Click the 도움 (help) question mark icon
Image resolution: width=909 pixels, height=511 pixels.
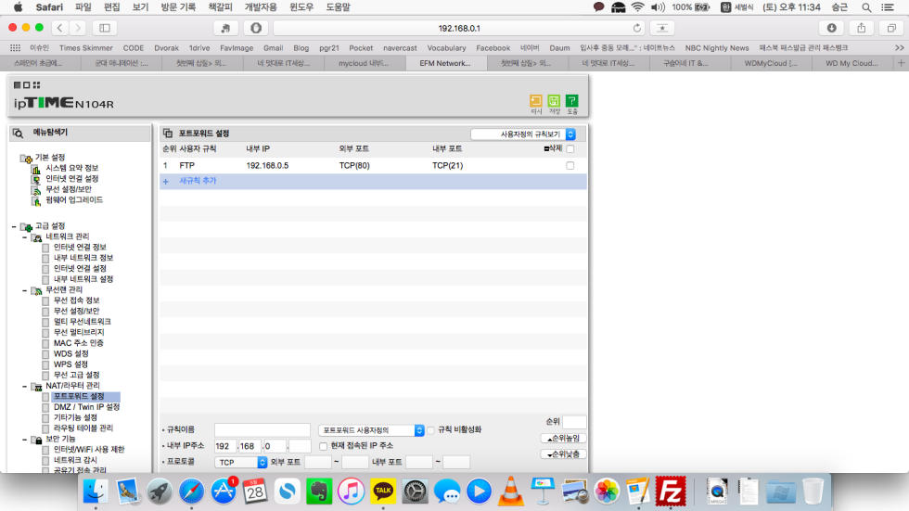coord(571,101)
